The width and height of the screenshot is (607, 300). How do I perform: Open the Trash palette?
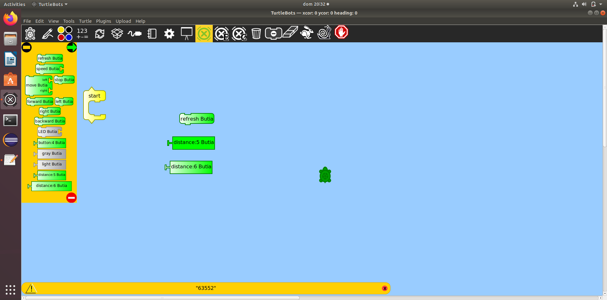click(256, 33)
